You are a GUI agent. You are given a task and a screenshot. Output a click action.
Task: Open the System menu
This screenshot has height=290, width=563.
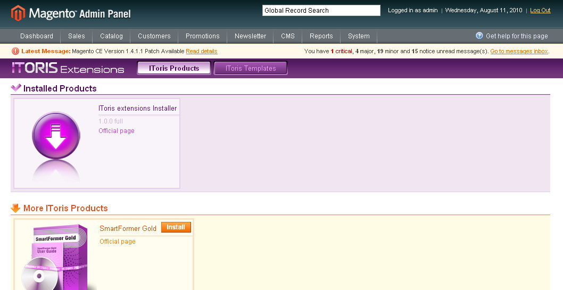[x=359, y=36]
